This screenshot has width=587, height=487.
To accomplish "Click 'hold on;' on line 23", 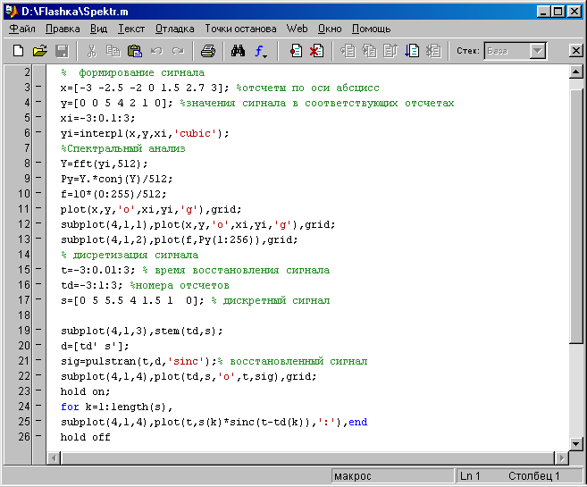I will point(86,391).
